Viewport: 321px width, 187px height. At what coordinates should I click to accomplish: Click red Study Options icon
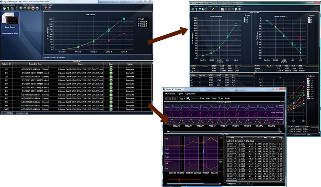[x=33, y=8]
